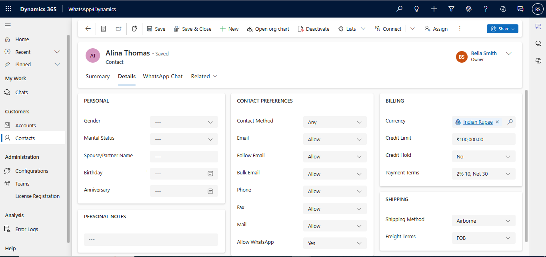546x257 pixels.
Task: Open the Anniversary calendar picker
Action: point(210,191)
